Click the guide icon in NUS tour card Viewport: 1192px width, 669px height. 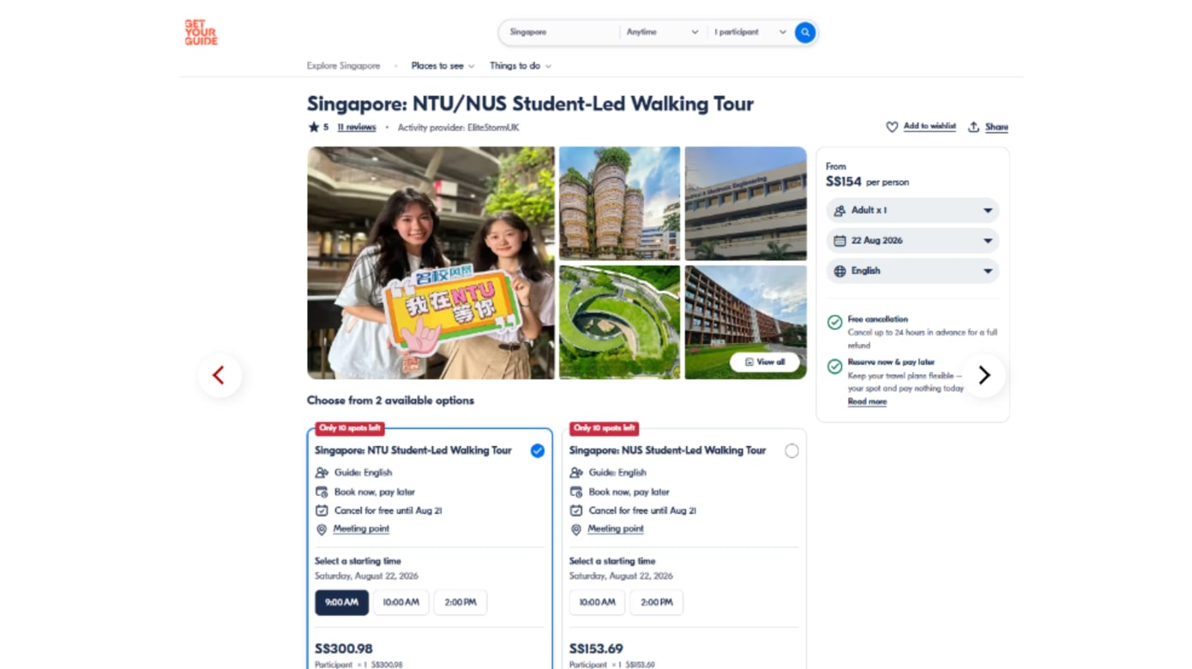576,473
